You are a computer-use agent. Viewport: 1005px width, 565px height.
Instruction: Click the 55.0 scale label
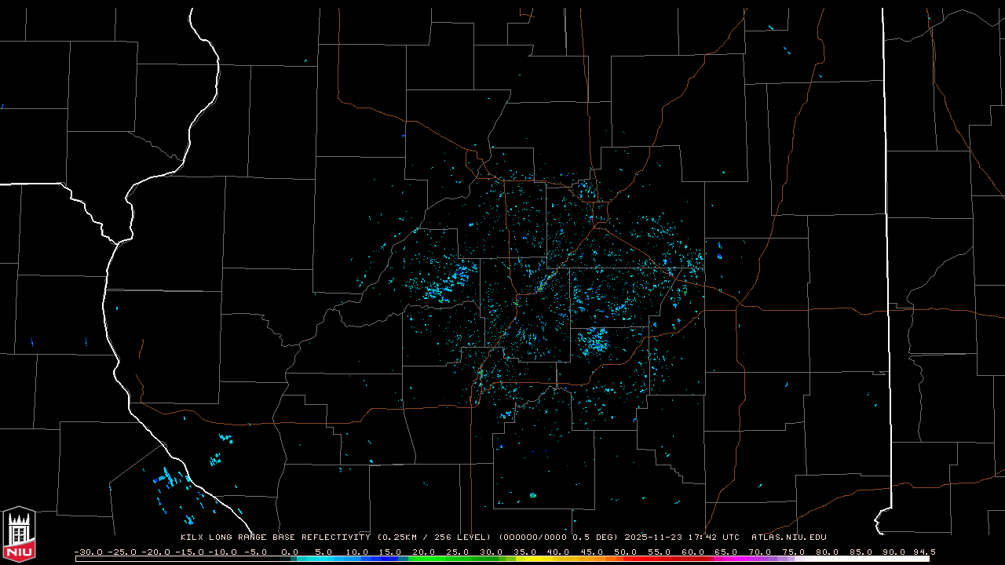pyautogui.click(x=660, y=552)
